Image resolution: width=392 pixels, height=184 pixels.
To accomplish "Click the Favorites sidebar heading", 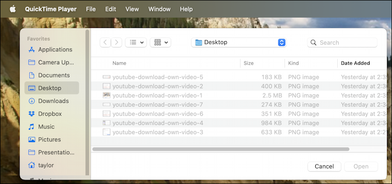I will (x=39, y=39).
